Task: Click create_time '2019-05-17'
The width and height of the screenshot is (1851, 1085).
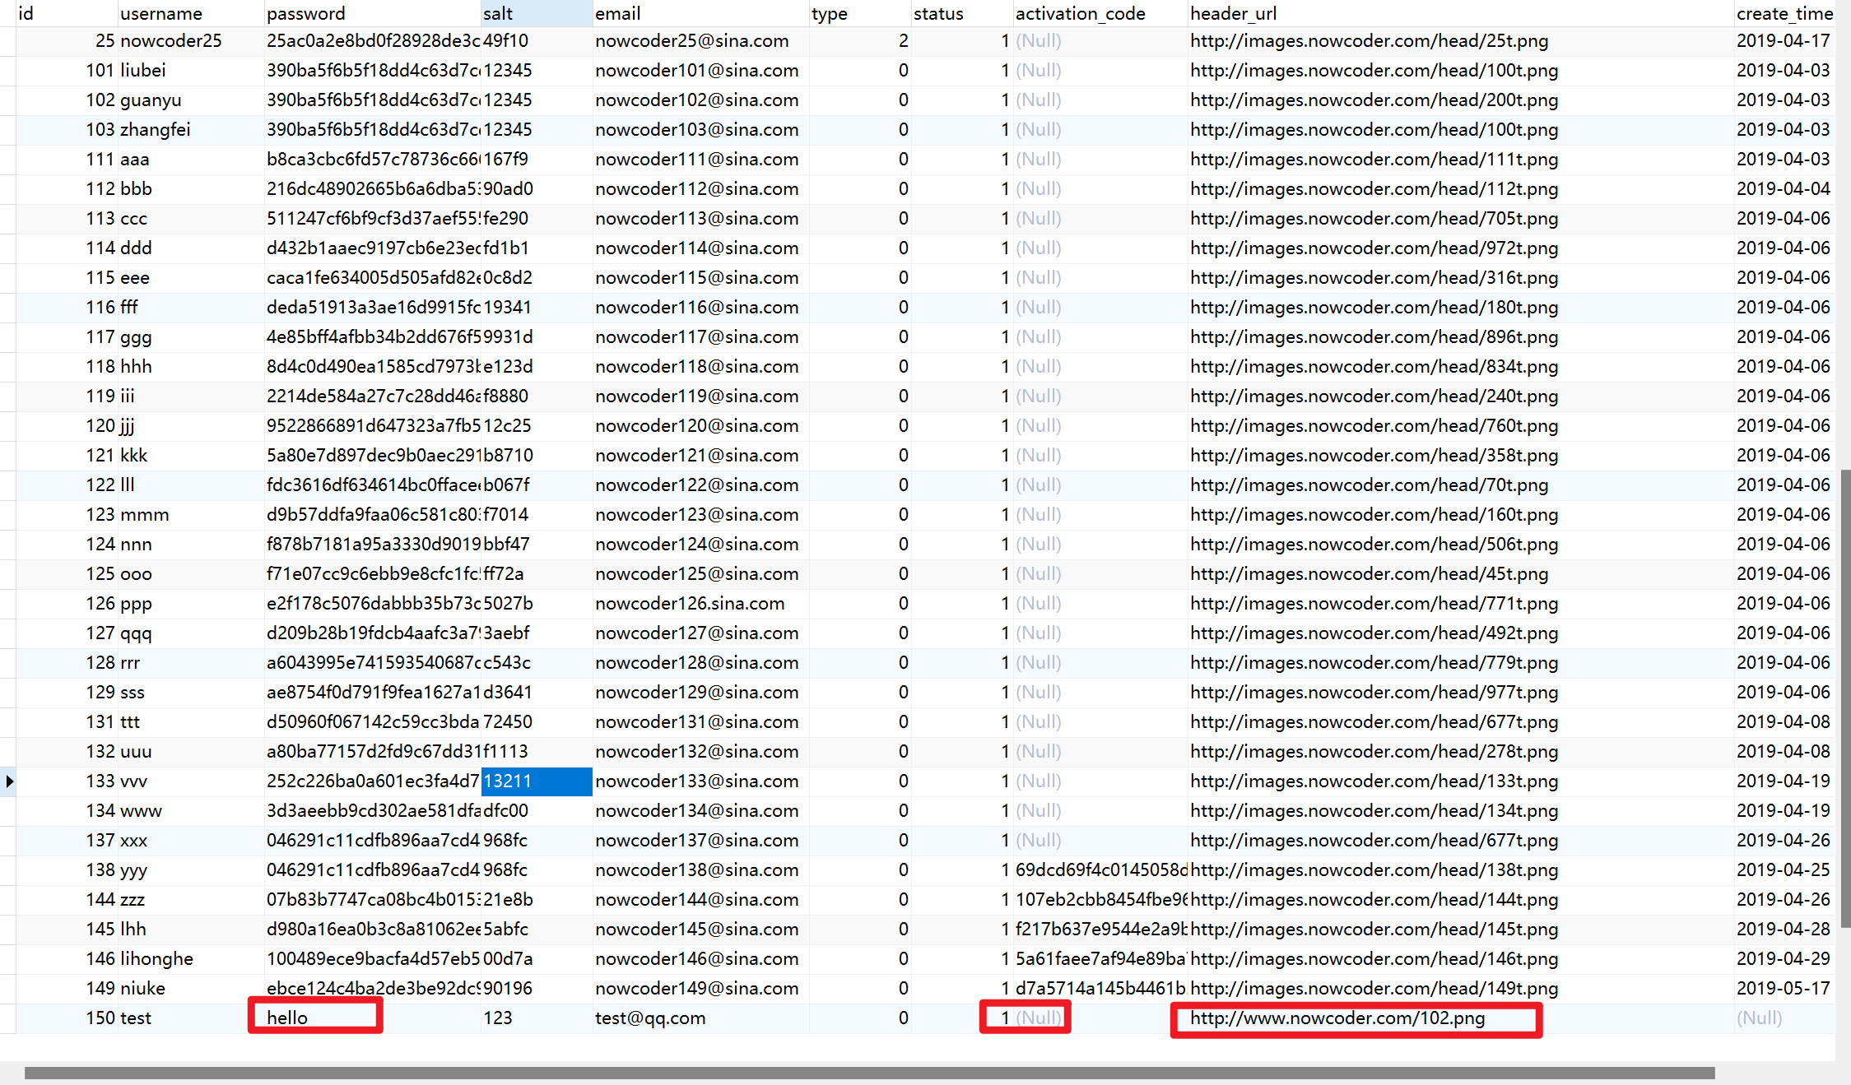Action: pos(1784,989)
